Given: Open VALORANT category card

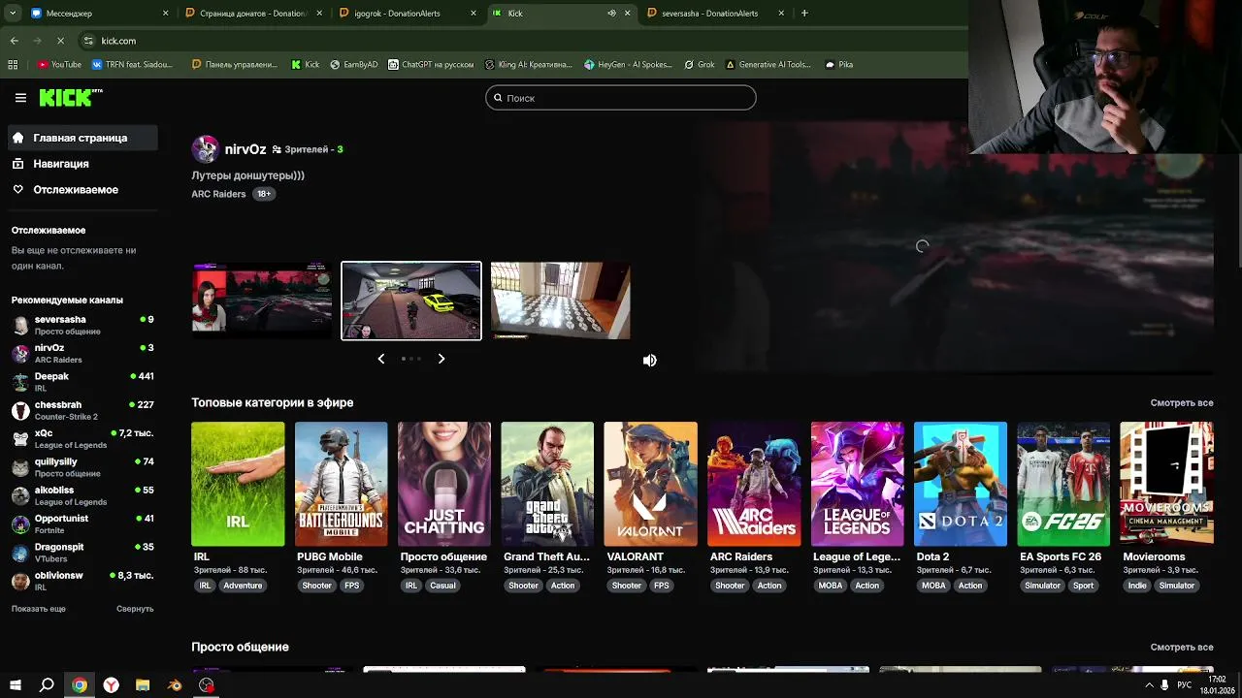Looking at the screenshot, I should [650, 484].
